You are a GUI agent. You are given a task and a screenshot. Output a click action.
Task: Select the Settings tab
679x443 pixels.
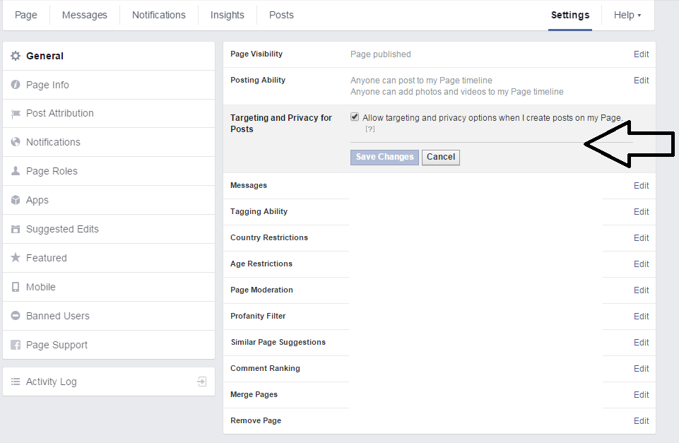(570, 15)
